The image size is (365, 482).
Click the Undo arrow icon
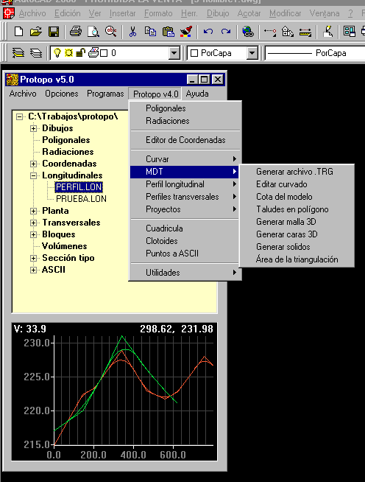coord(208,32)
